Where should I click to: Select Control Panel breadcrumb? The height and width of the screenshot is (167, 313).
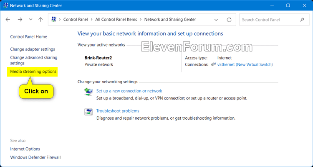(x=76, y=19)
